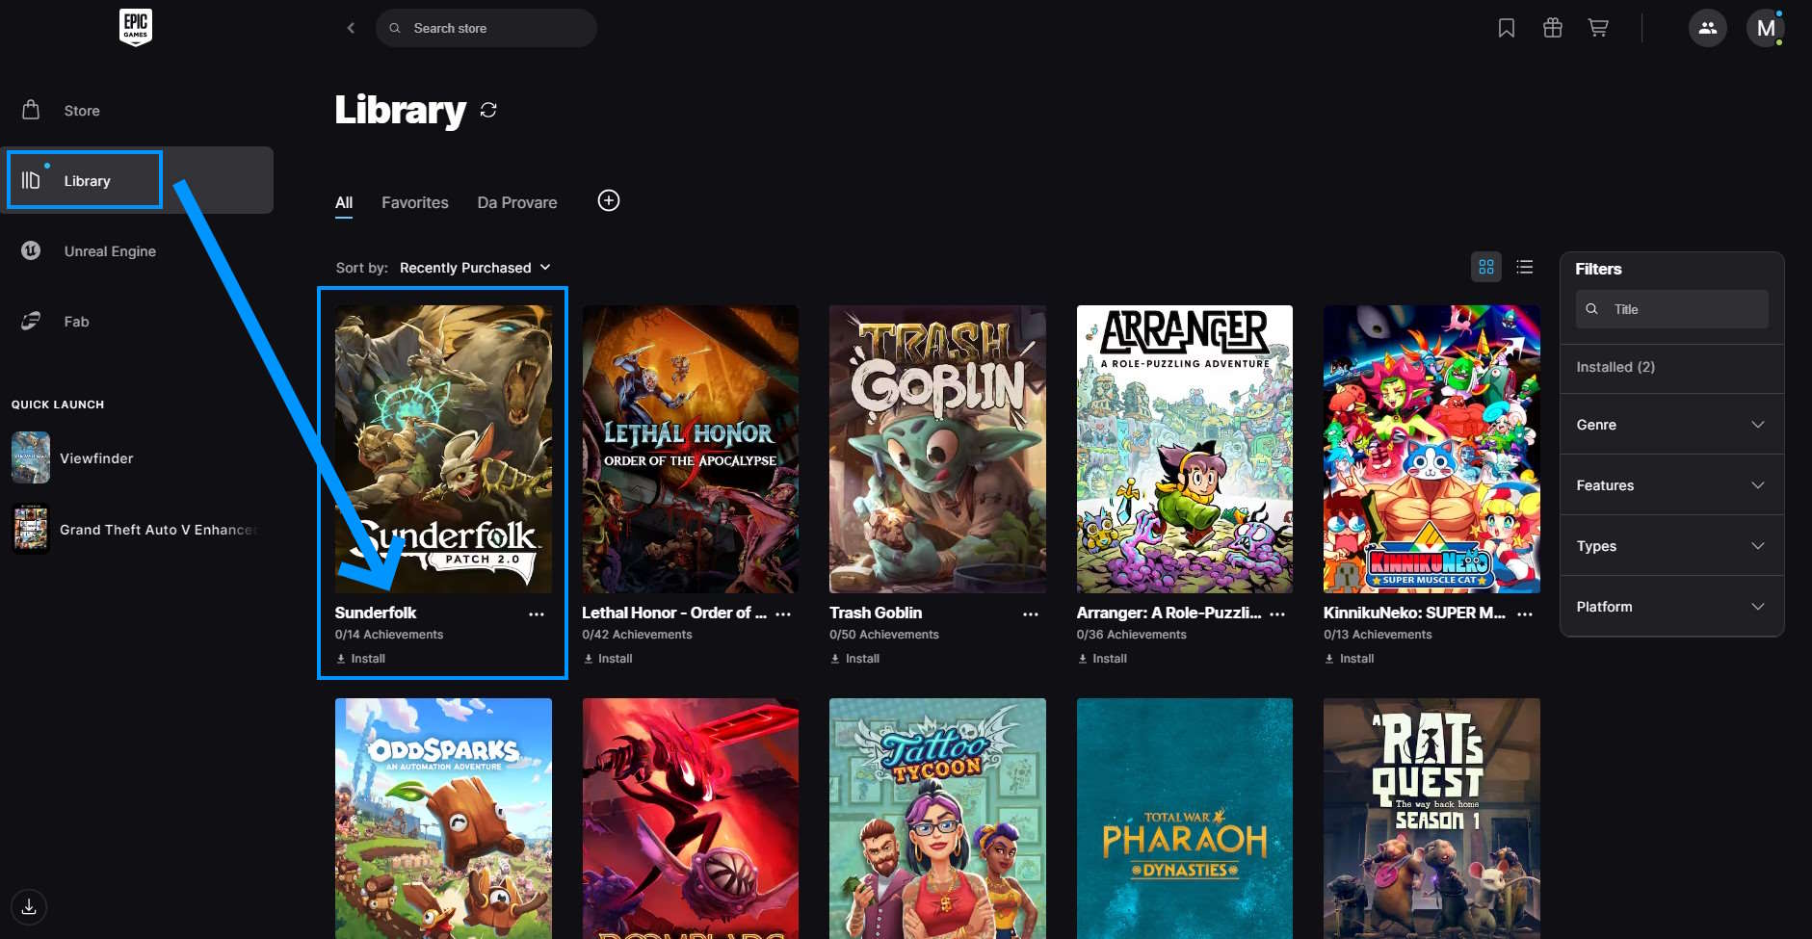Go back using the arrow icon
Viewport: 1812px width, 939px height.
point(351,28)
